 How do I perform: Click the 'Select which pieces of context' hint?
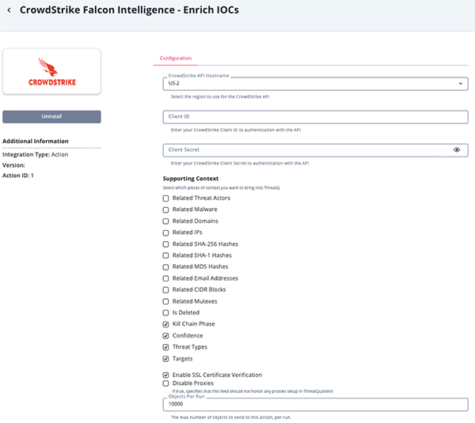pyautogui.click(x=221, y=188)
